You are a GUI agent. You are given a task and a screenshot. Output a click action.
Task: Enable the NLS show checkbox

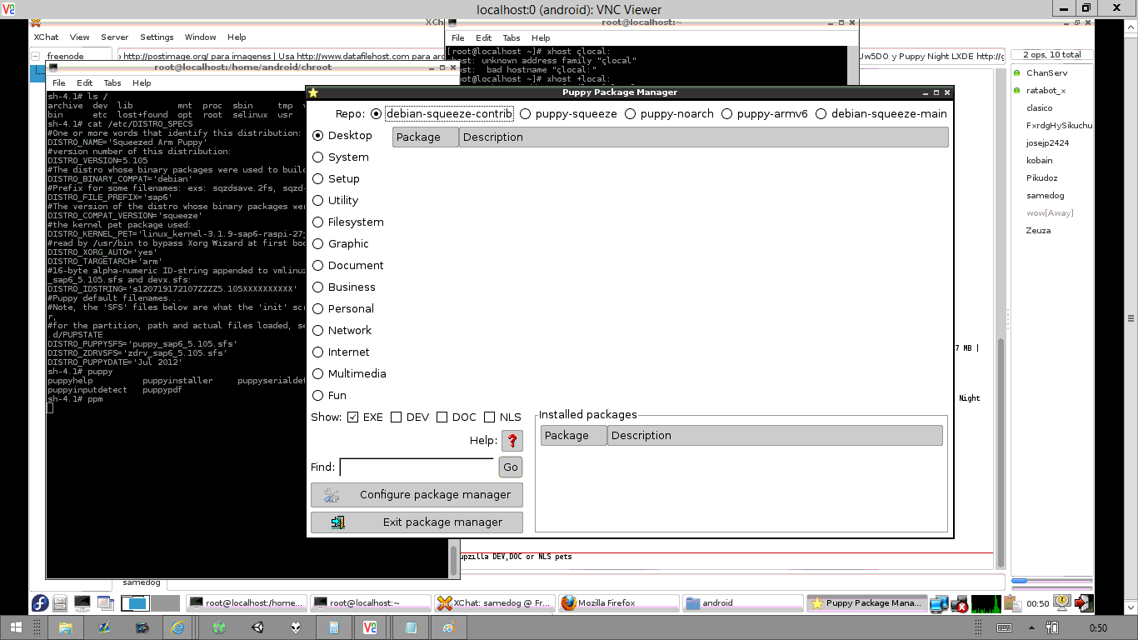pyautogui.click(x=489, y=417)
